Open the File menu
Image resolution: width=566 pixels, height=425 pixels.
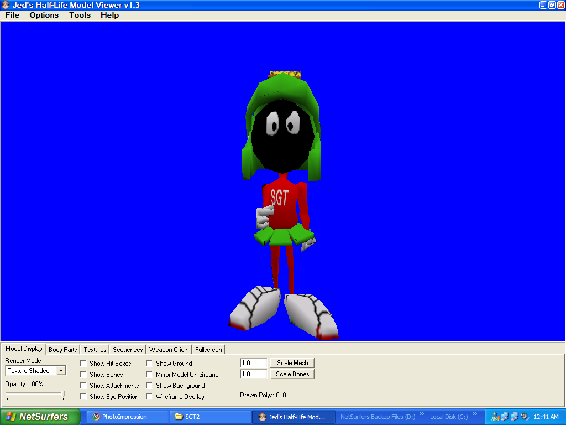[12, 15]
